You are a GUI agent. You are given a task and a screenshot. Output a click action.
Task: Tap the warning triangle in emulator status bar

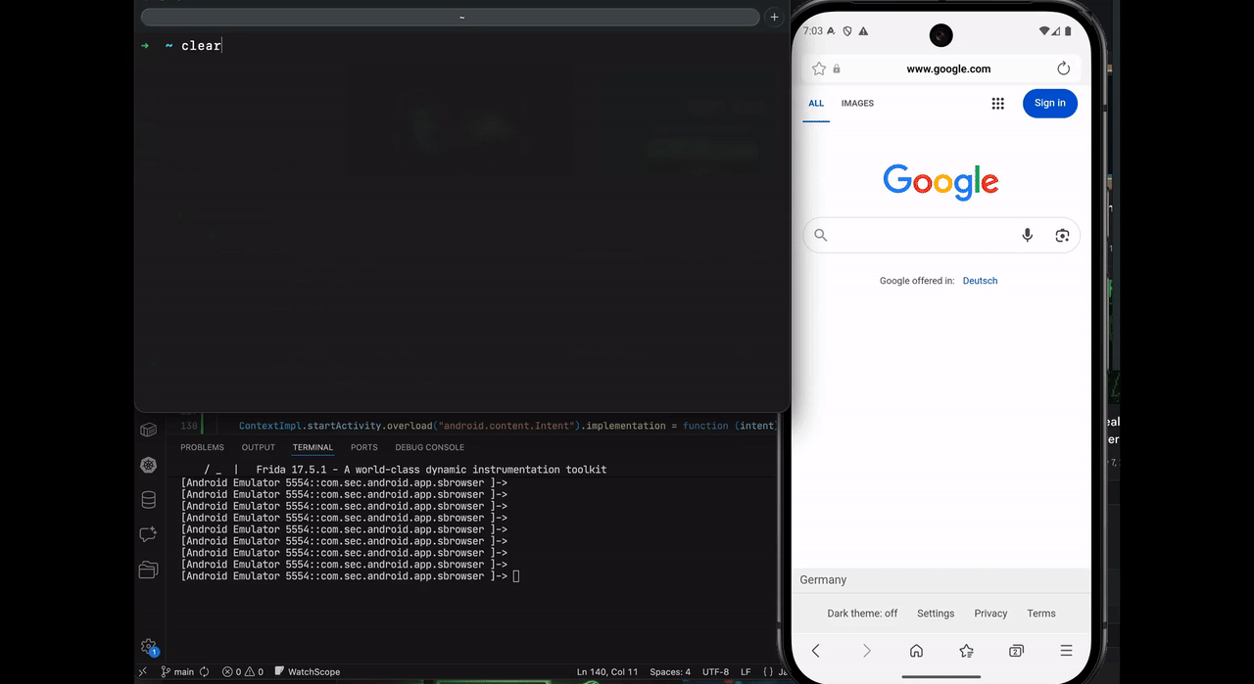point(863,31)
